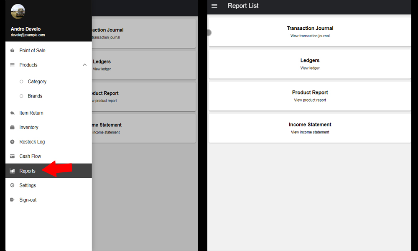Select the Brands radio circle
This screenshot has height=251, width=418.
point(21,96)
